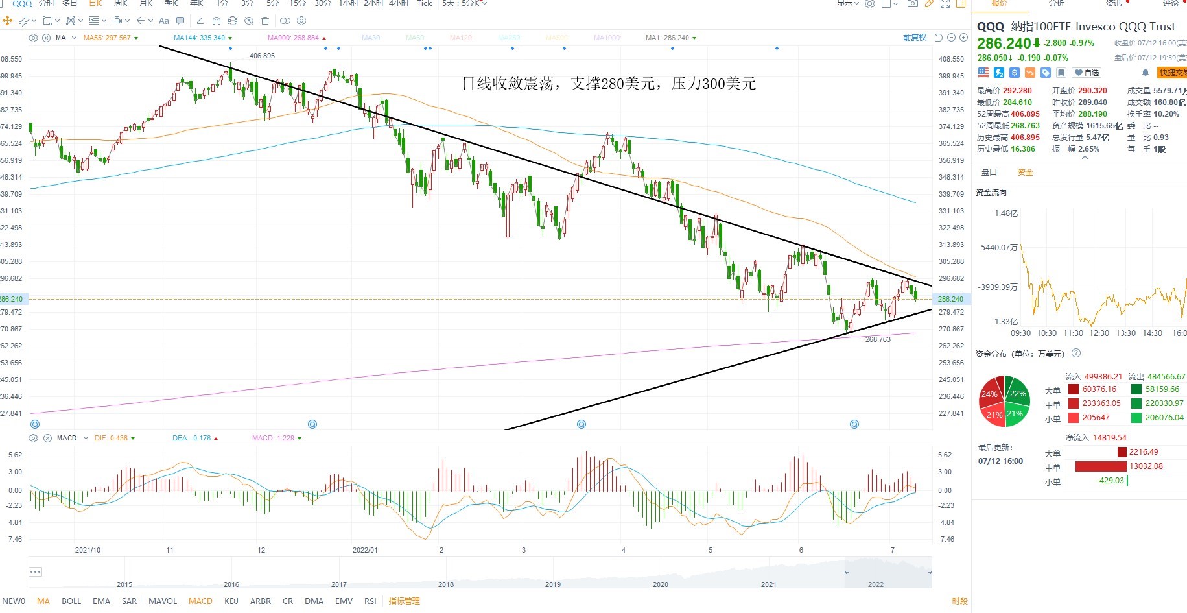This screenshot has width=1187, height=613.
Task: Click the 快捷交易 quick trade button
Action: (x=1172, y=73)
